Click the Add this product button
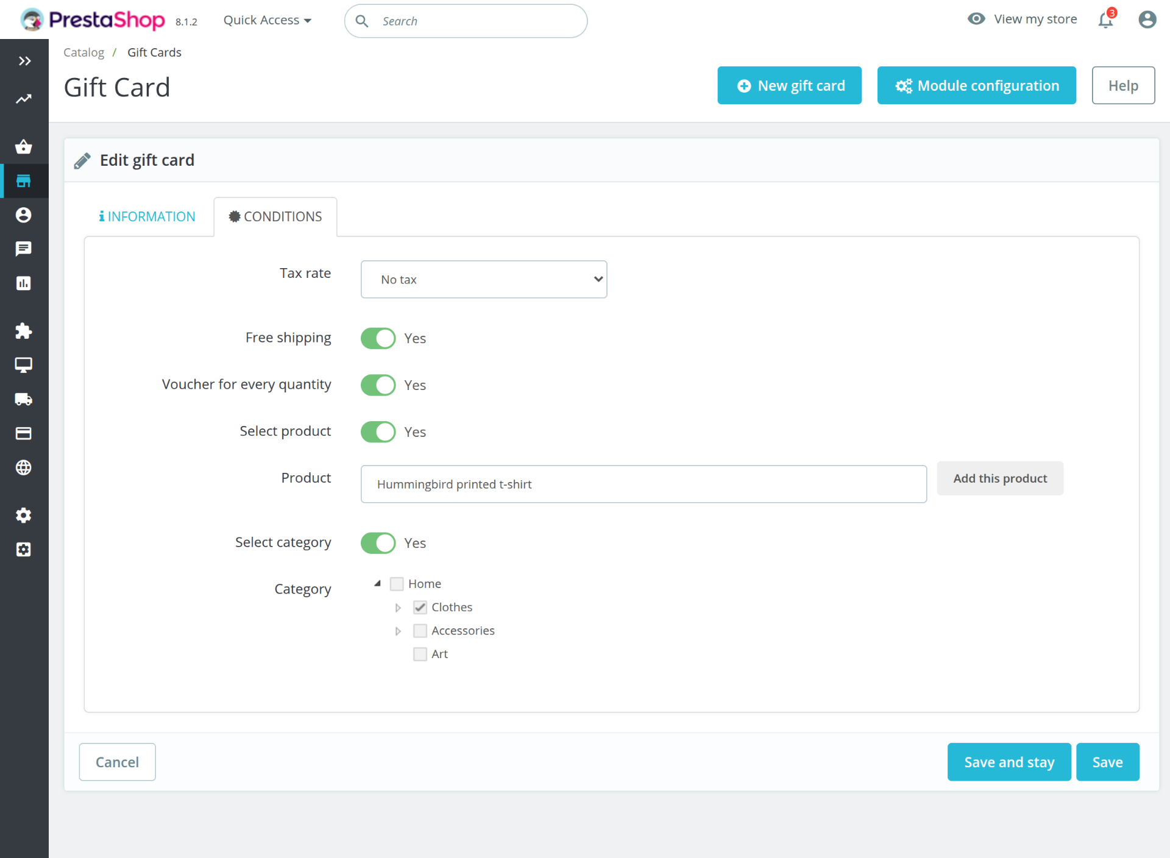The width and height of the screenshot is (1170, 858). 1000,478
